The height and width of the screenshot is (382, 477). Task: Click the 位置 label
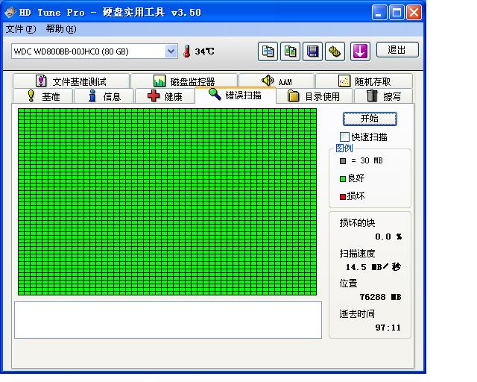[348, 284]
